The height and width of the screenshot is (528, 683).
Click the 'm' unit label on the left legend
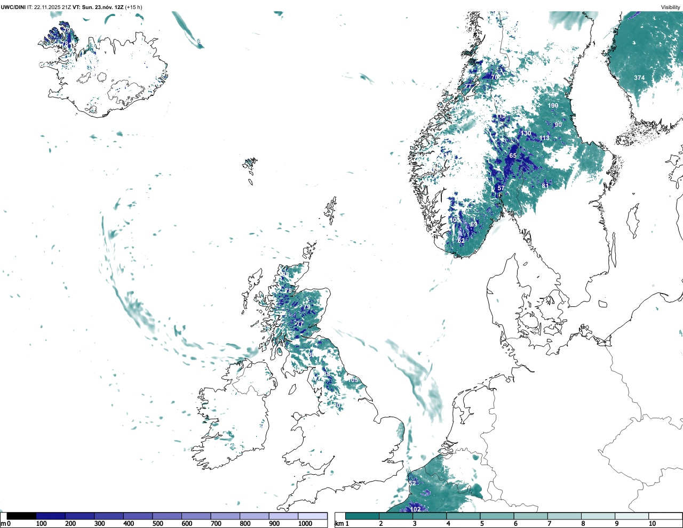[3, 524]
